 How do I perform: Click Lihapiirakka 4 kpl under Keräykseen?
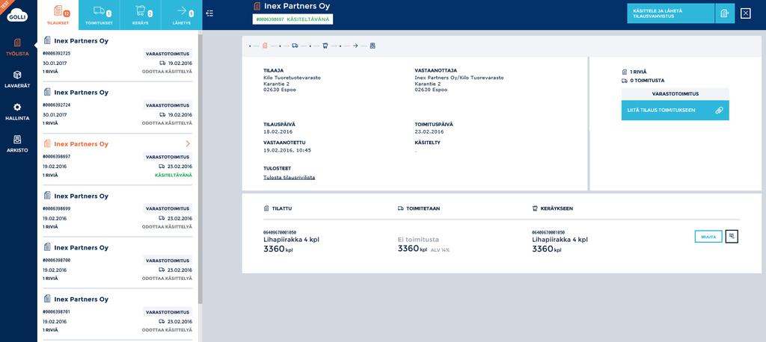(560, 240)
